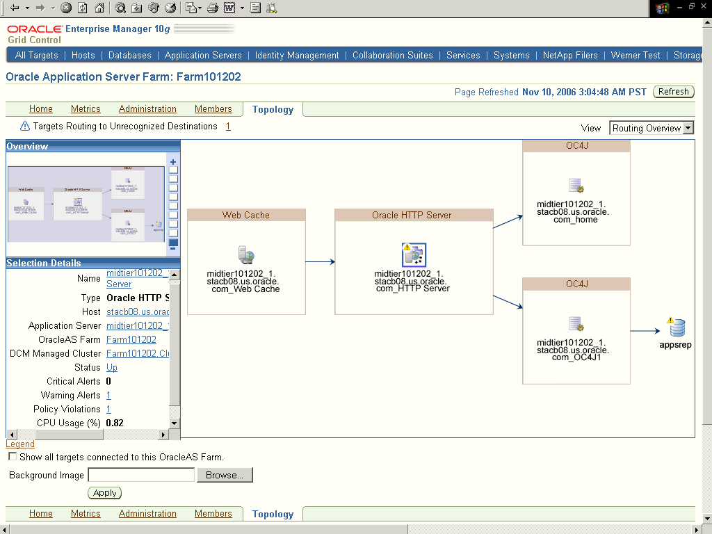
Task: Zoom in using the Overview panel plus icon
Action: tap(172, 161)
